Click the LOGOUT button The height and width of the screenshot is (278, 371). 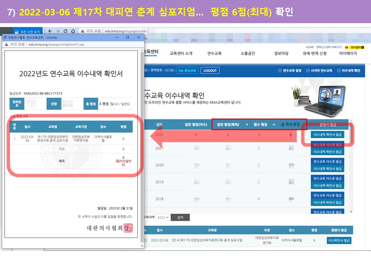[x=210, y=70]
